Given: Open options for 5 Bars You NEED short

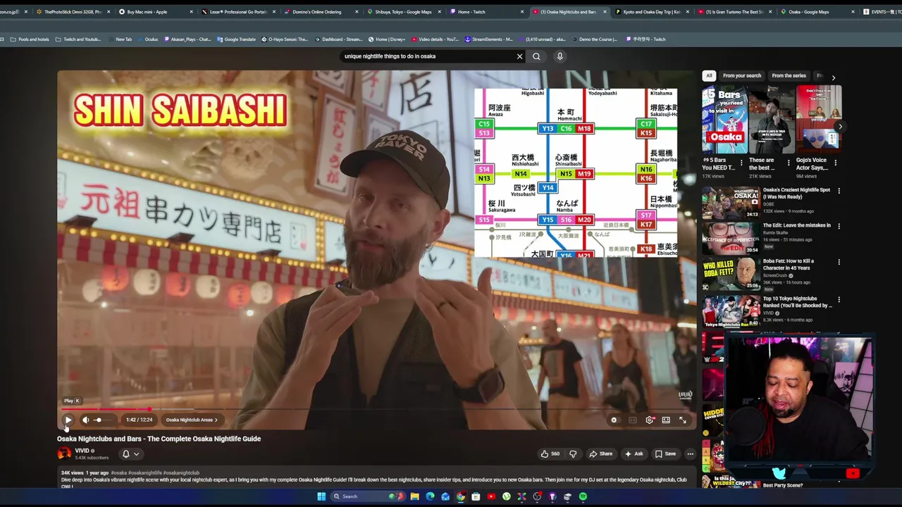Looking at the screenshot, I should (x=741, y=163).
